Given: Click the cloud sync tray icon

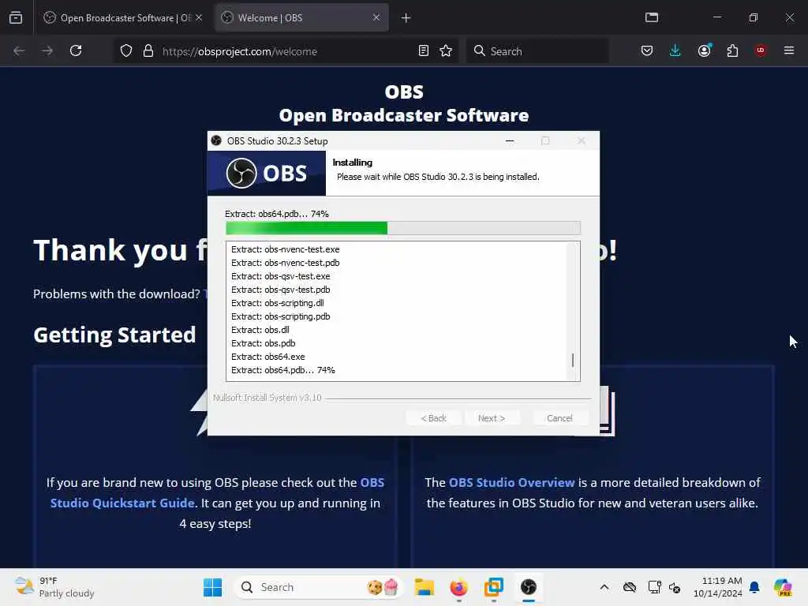Looking at the screenshot, I should 630,587.
